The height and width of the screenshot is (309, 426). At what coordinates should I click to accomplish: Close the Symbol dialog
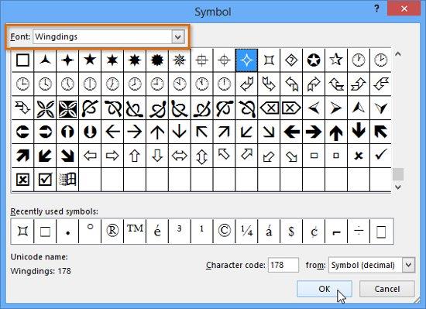point(404,9)
